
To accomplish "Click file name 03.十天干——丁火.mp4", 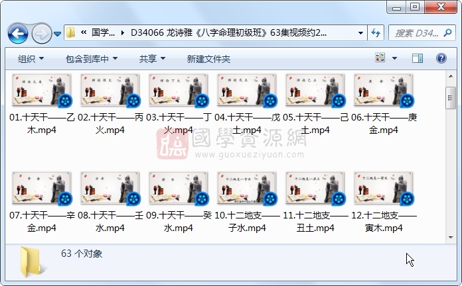I will (x=179, y=124).
